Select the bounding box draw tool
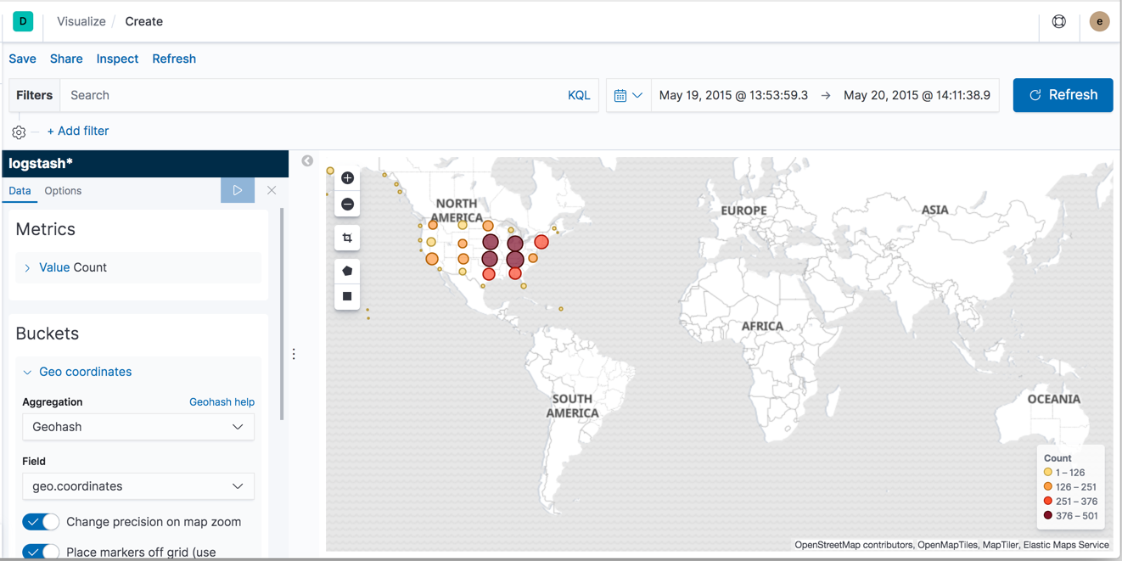This screenshot has width=1122, height=561. (x=347, y=295)
